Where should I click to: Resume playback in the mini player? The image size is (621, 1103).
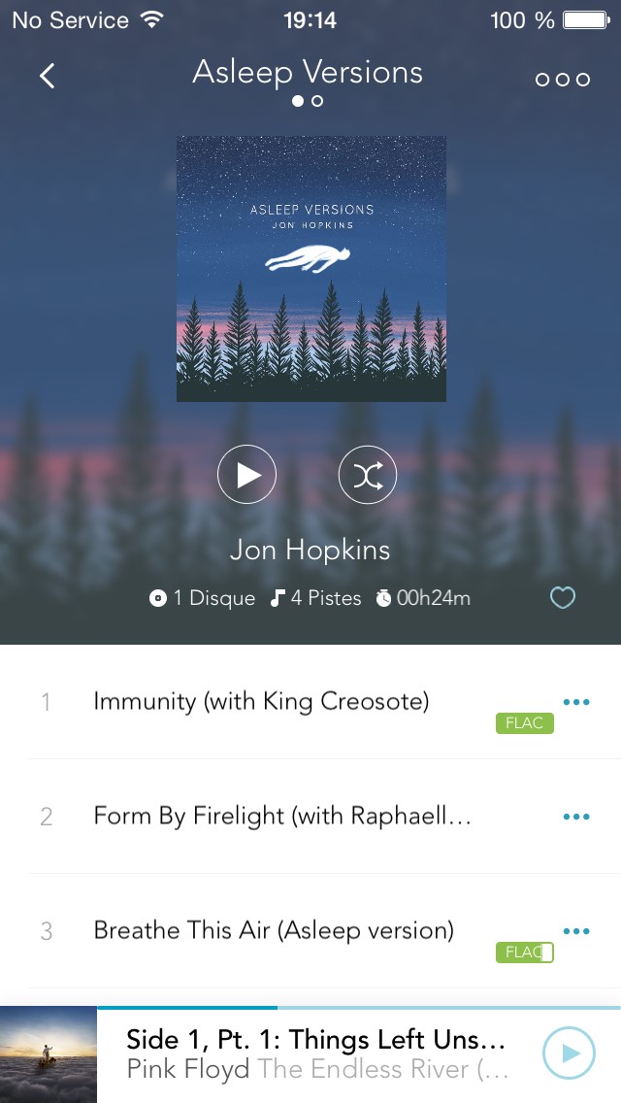click(x=569, y=1053)
